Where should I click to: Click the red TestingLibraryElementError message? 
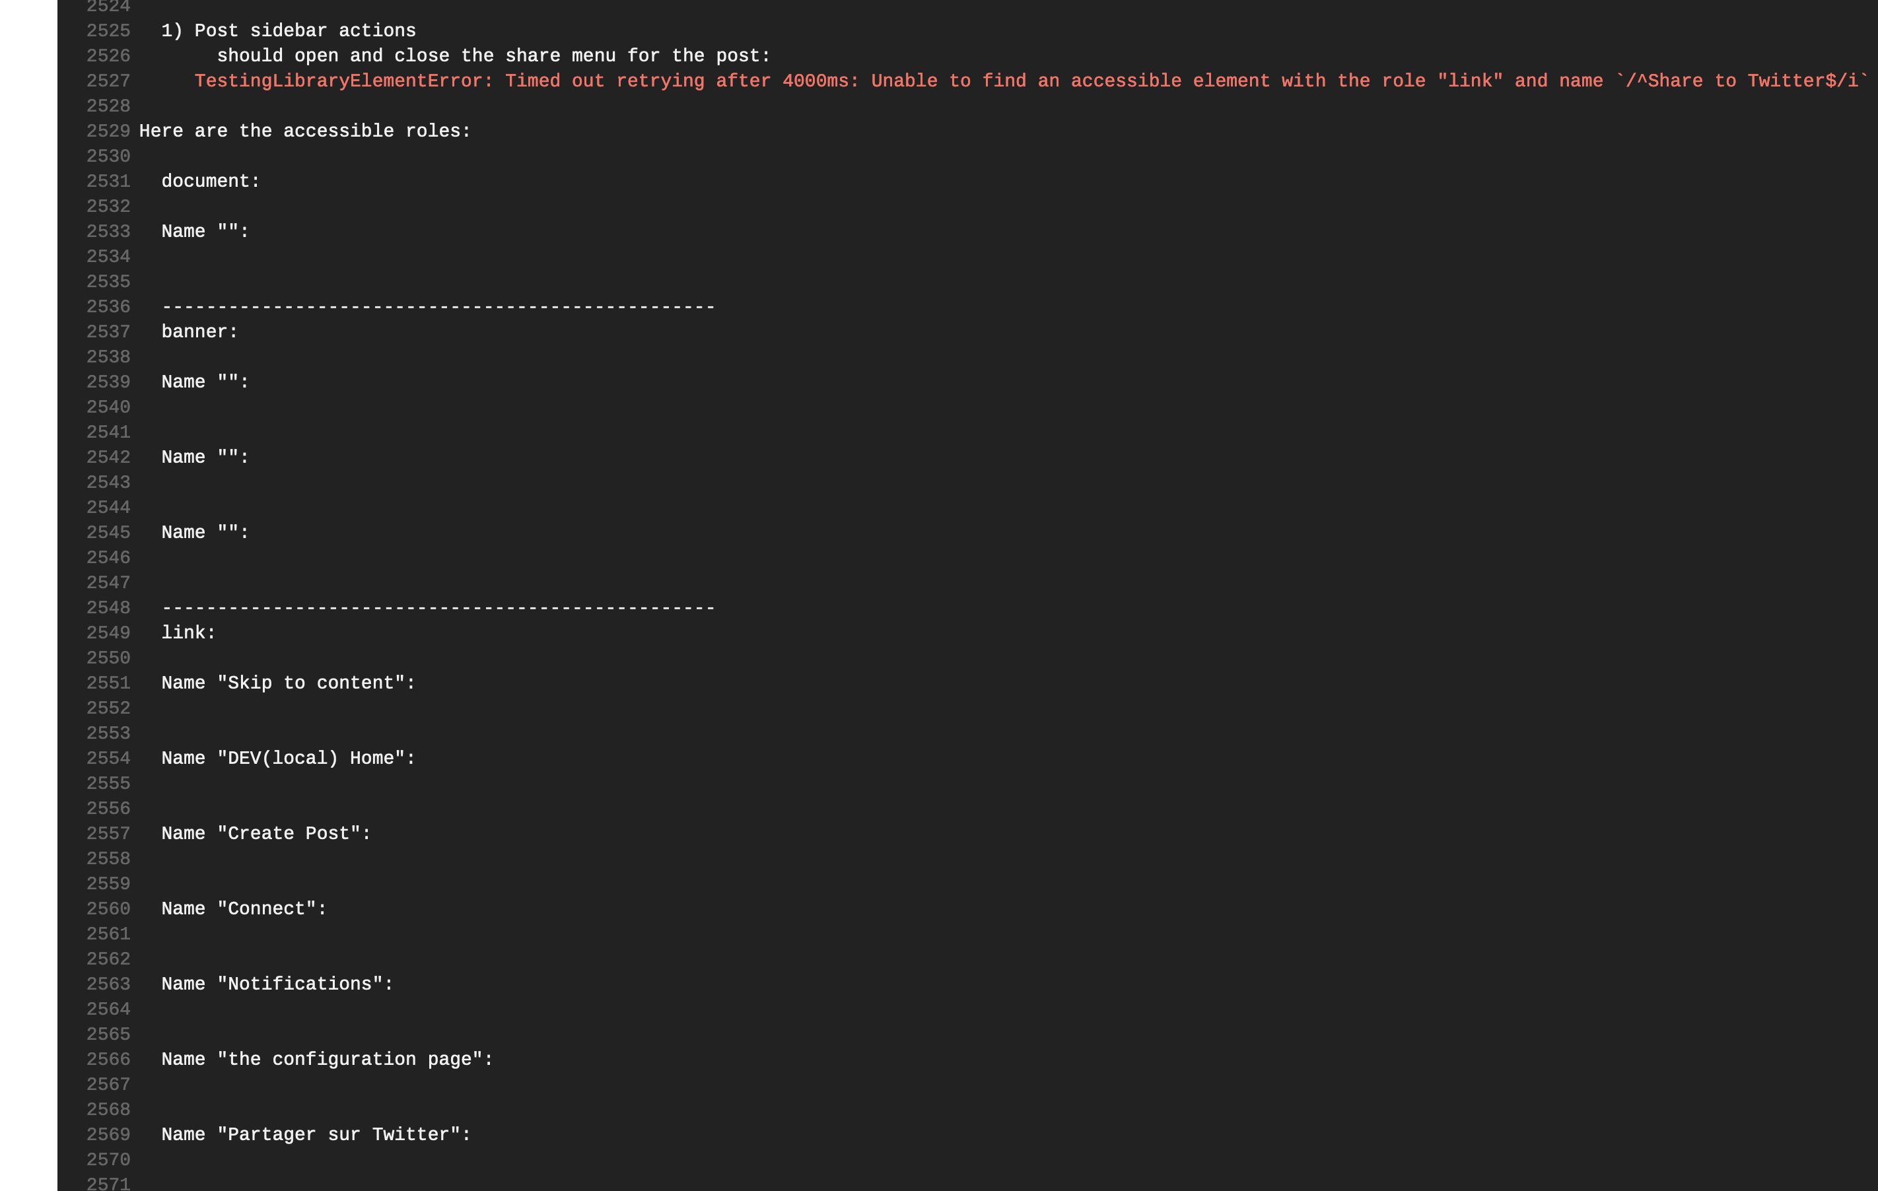pyautogui.click(x=1029, y=81)
